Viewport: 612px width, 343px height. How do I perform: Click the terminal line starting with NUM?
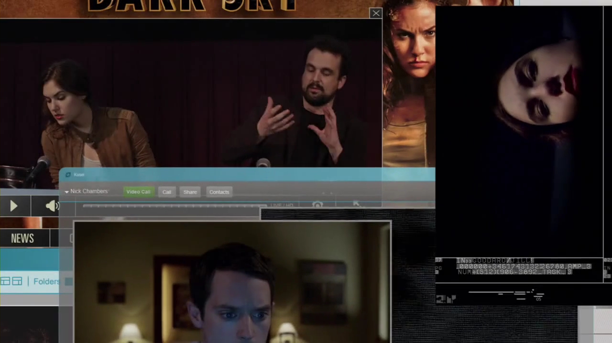(x=514, y=272)
